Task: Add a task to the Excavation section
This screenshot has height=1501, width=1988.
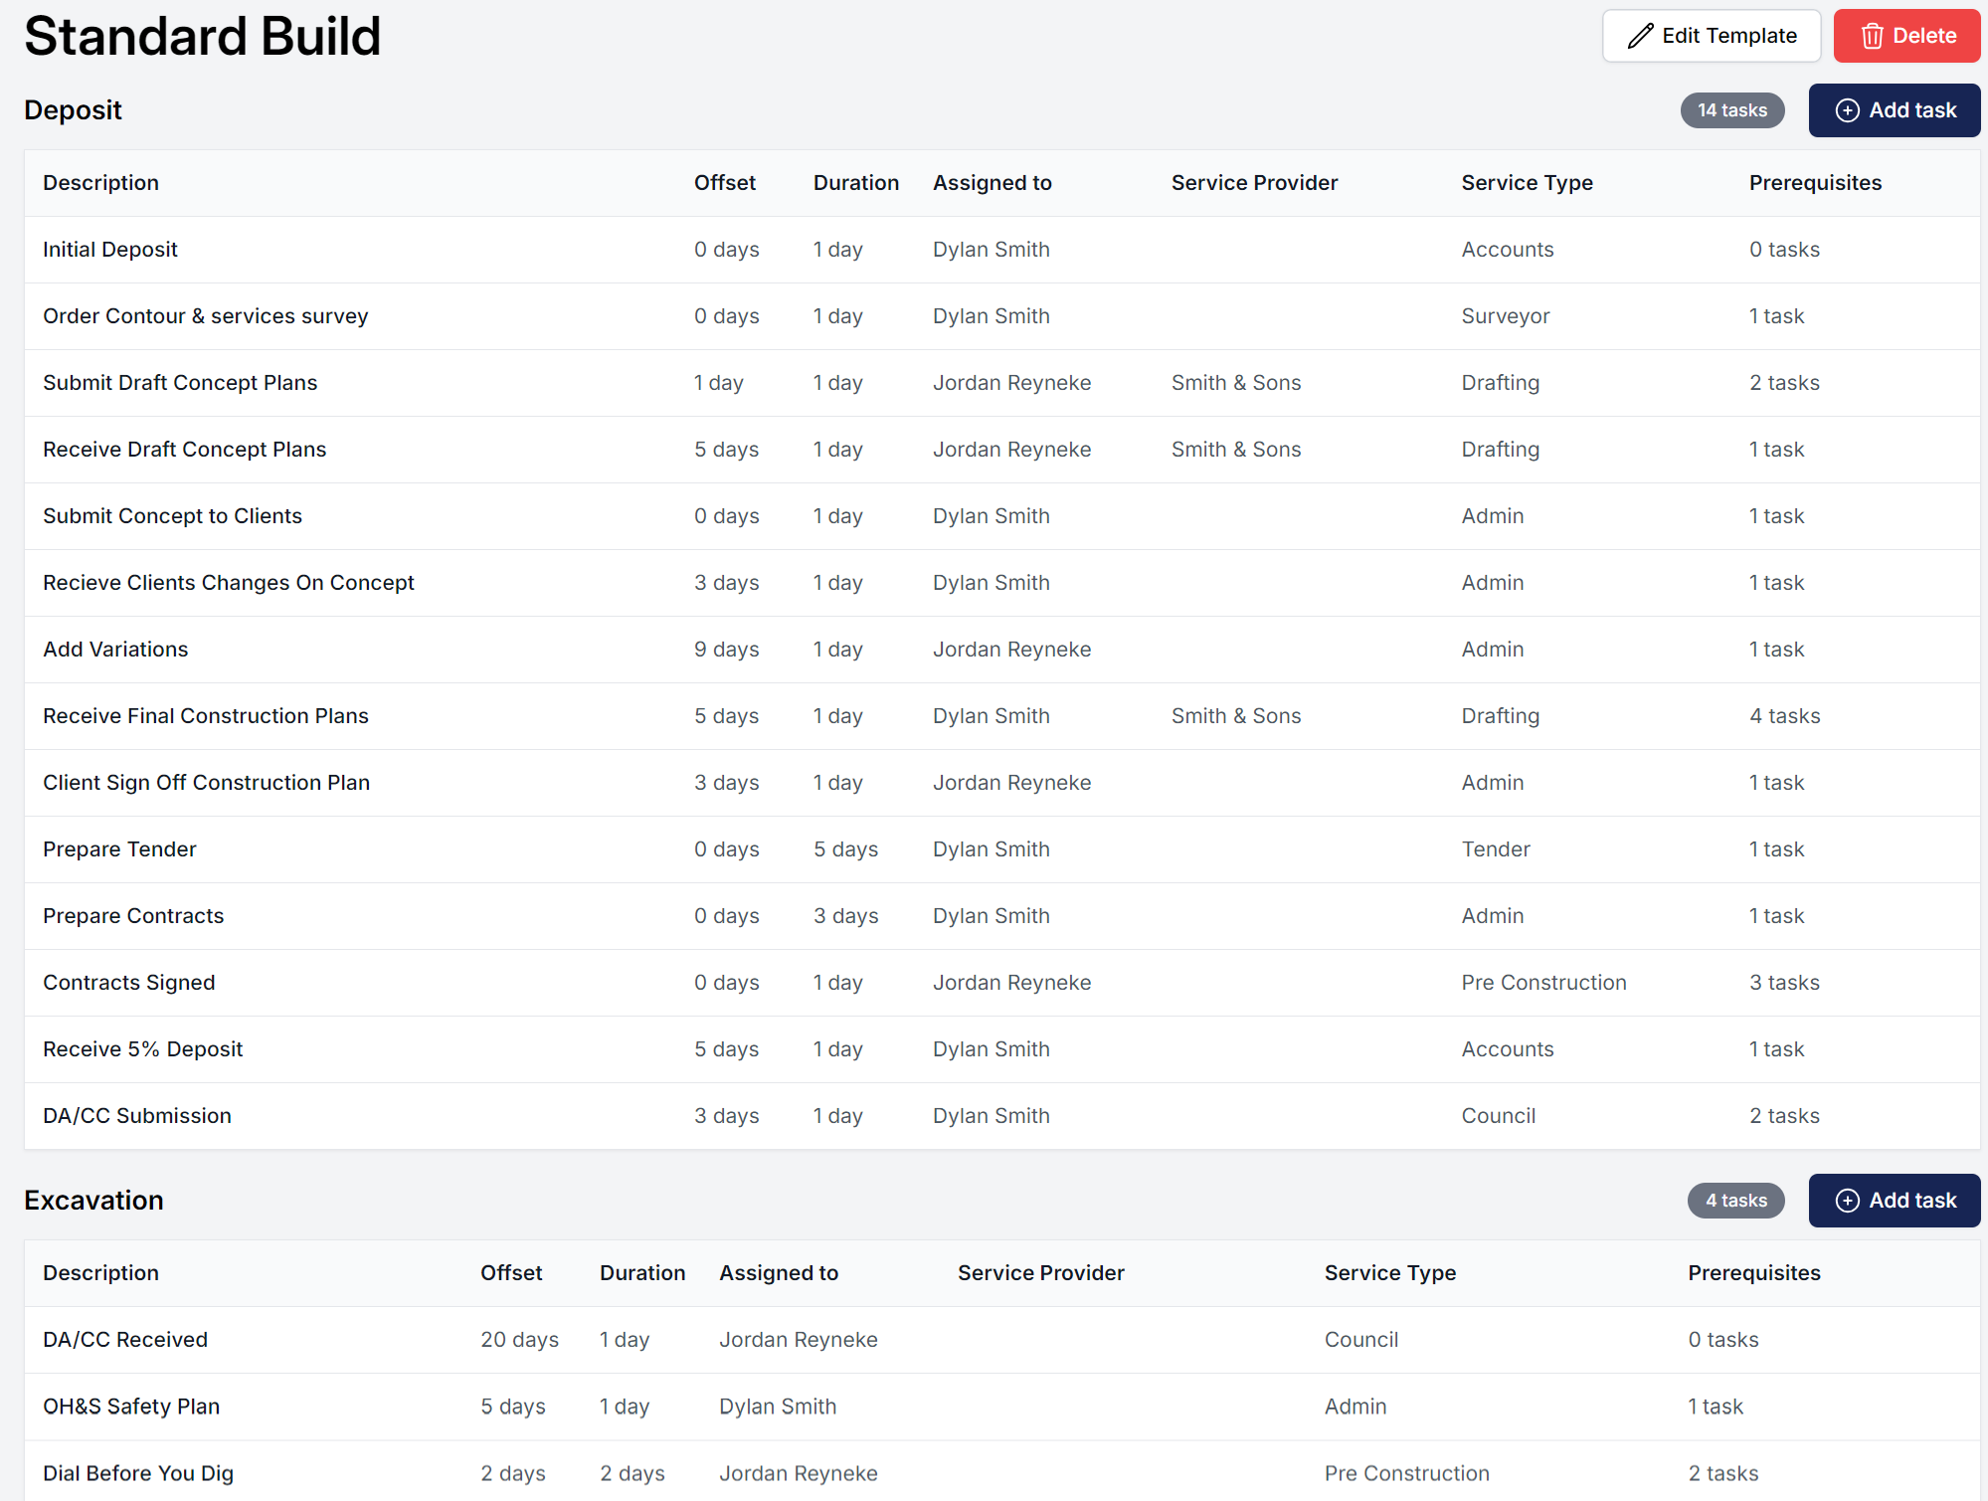Action: [x=1894, y=1200]
